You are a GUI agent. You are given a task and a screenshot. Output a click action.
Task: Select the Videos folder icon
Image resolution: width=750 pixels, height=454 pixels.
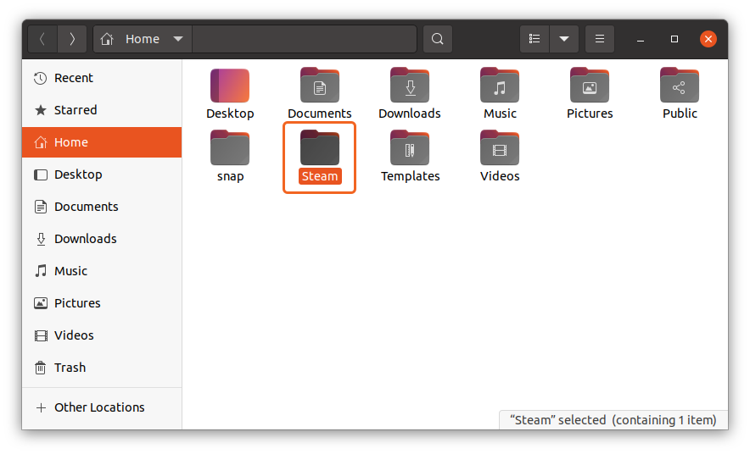click(x=500, y=148)
